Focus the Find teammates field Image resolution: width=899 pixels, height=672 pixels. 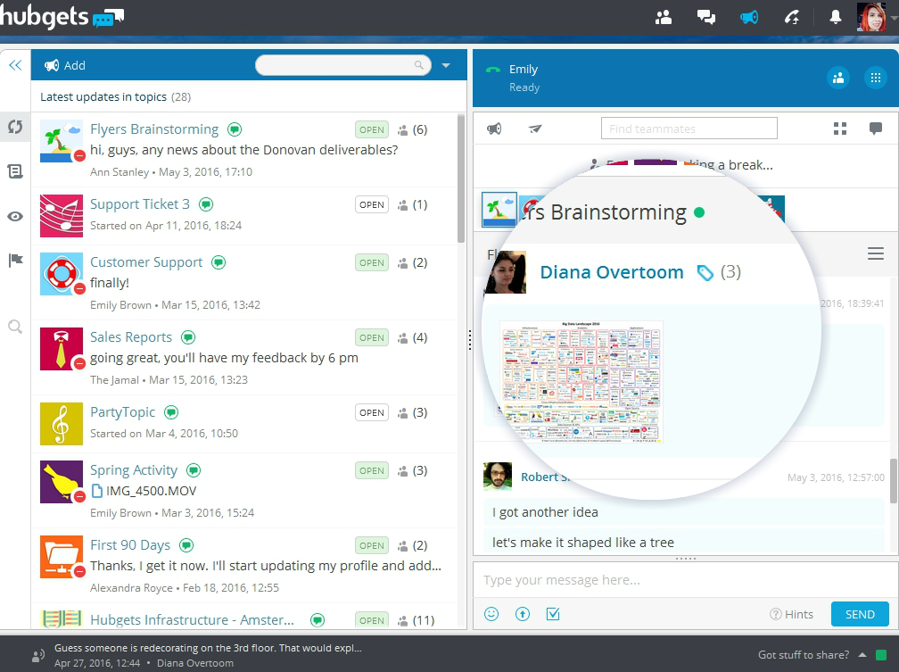coord(689,129)
